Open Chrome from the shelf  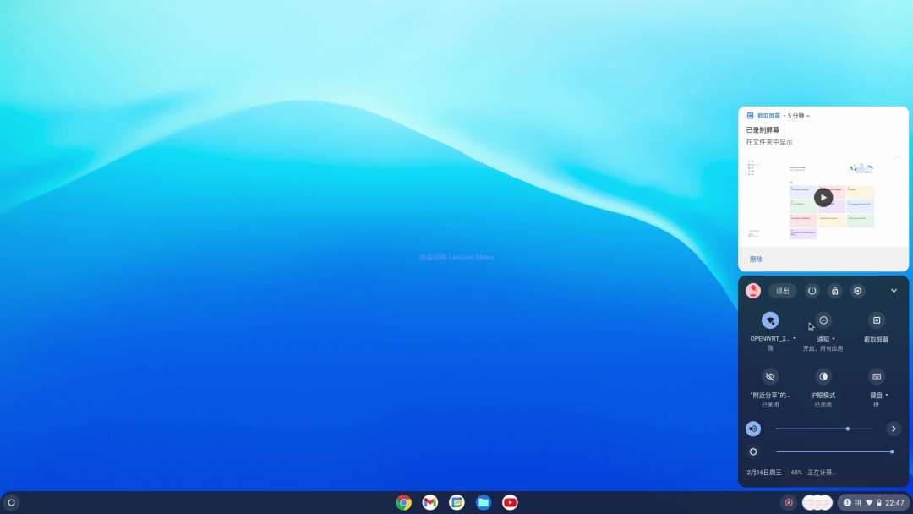[x=404, y=502]
